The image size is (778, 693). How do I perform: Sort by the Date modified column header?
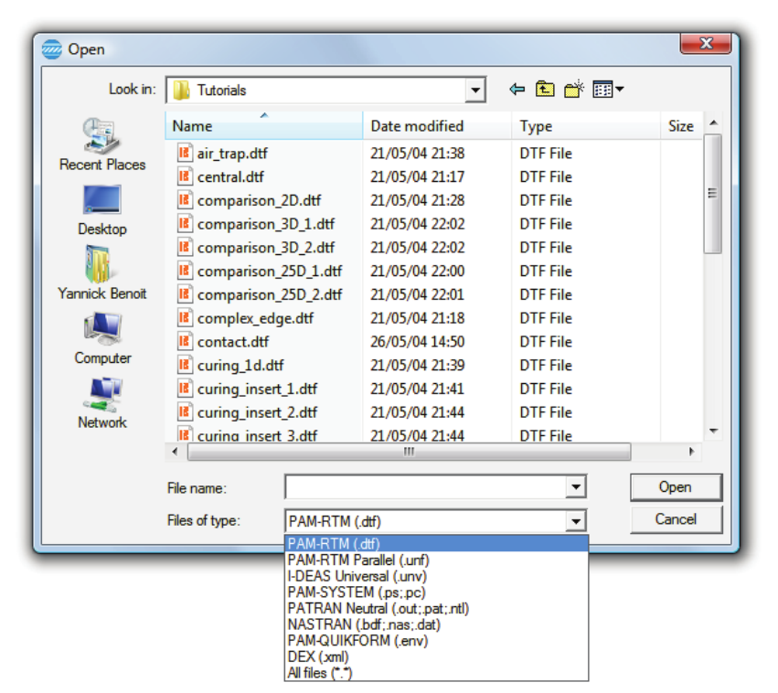pos(437,126)
